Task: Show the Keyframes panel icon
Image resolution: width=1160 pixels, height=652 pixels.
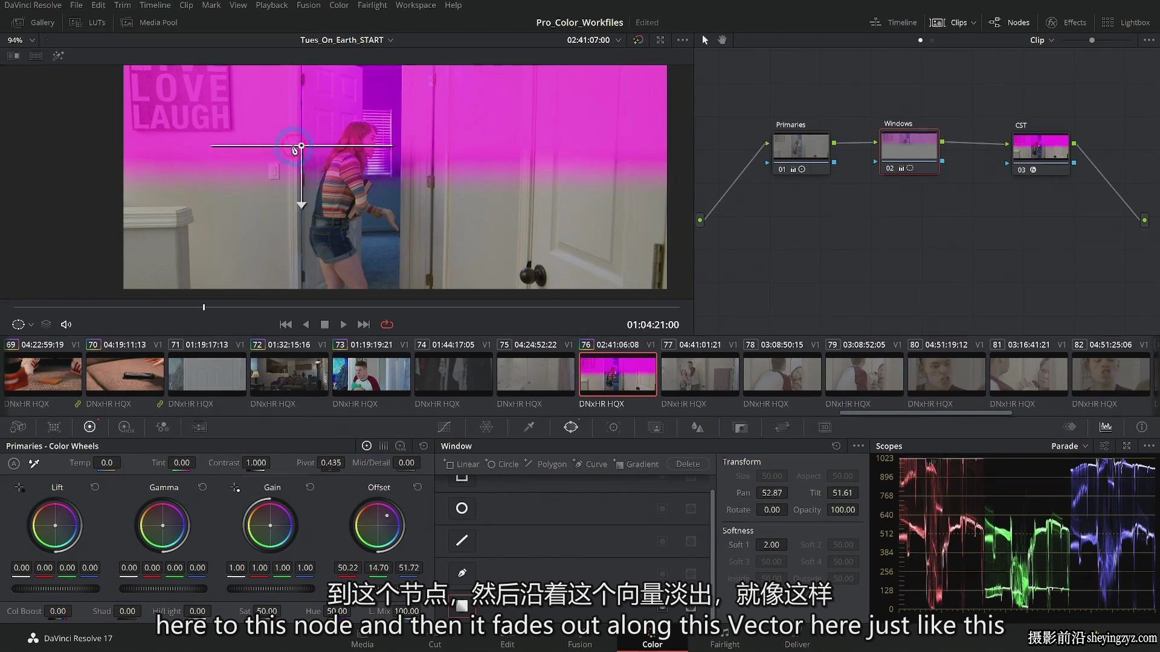Action: click(1070, 427)
